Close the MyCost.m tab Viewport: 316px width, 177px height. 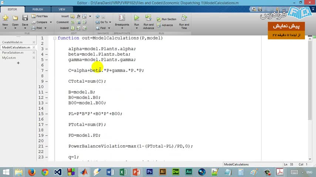coord(34,58)
